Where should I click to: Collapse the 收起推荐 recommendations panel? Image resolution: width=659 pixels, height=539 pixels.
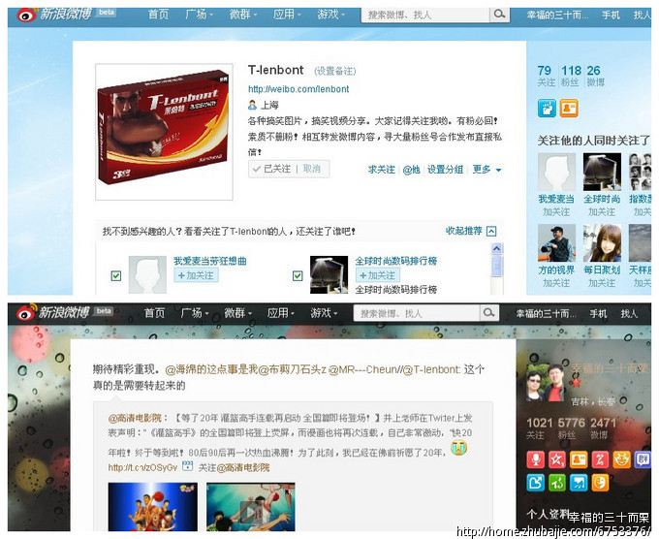click(470, 232)
